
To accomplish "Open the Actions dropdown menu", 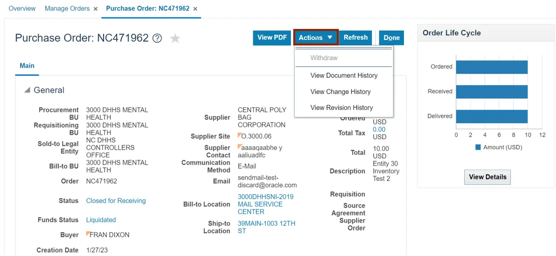I will point(316,37).
